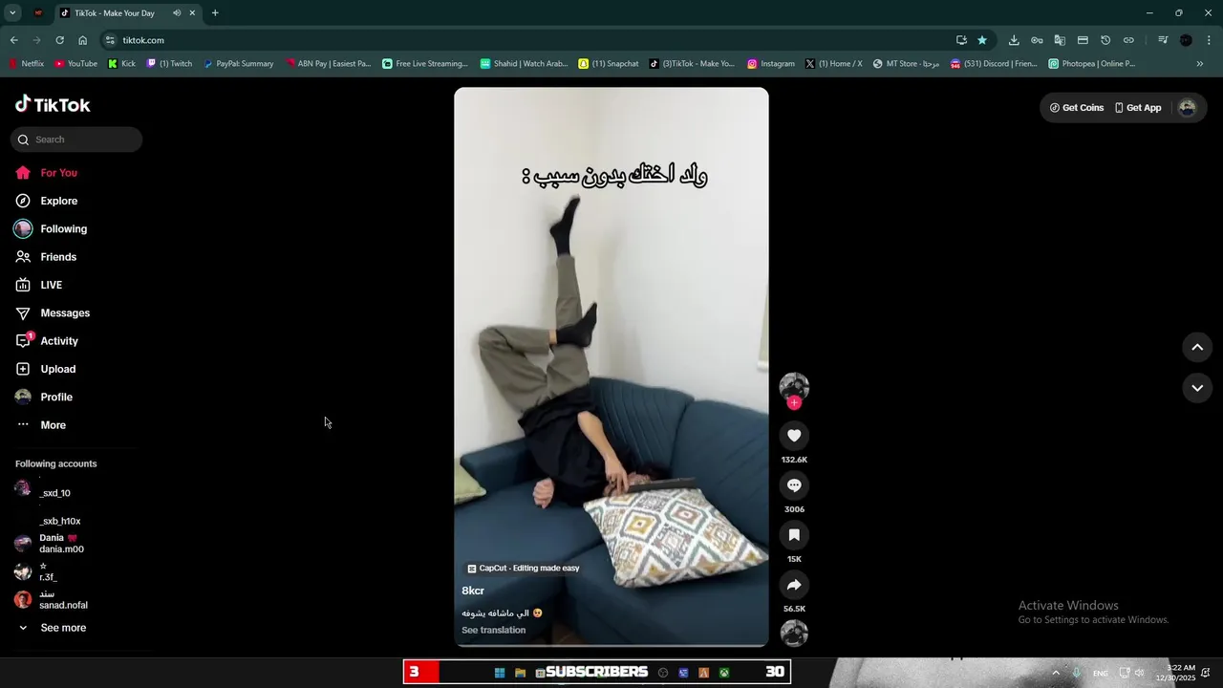Open creator avatar beside video

(x=794, y=386)
